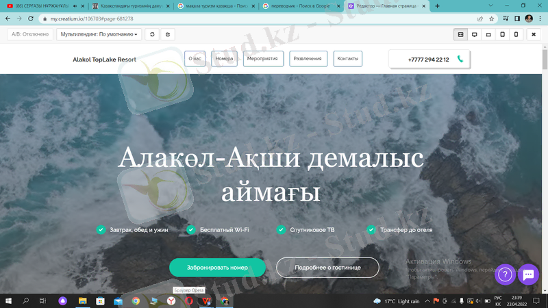The image size is (548, 308).
Task: Click the Алакөл-Ақши демалыс аймағы heading
Action: click(x=271, y=175)
